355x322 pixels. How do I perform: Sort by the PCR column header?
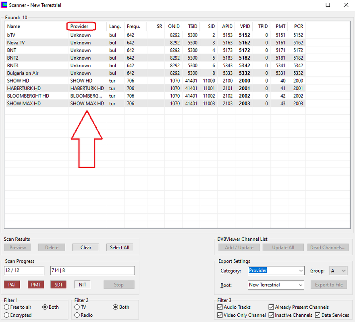point(297,27)
